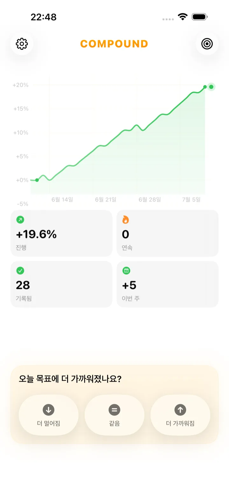Tap the equals icon for 같음
This screenshot has width=229, height=497.
coord(114,410)
